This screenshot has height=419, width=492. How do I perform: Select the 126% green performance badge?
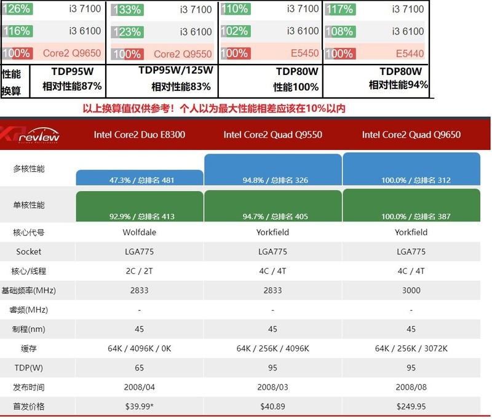point(17,9)
